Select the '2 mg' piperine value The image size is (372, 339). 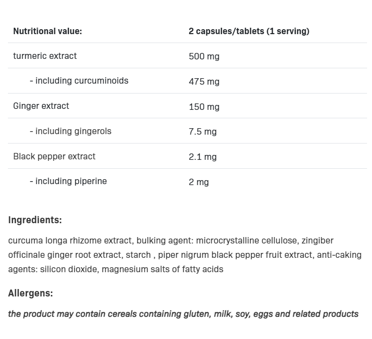[x=199, y=182]
